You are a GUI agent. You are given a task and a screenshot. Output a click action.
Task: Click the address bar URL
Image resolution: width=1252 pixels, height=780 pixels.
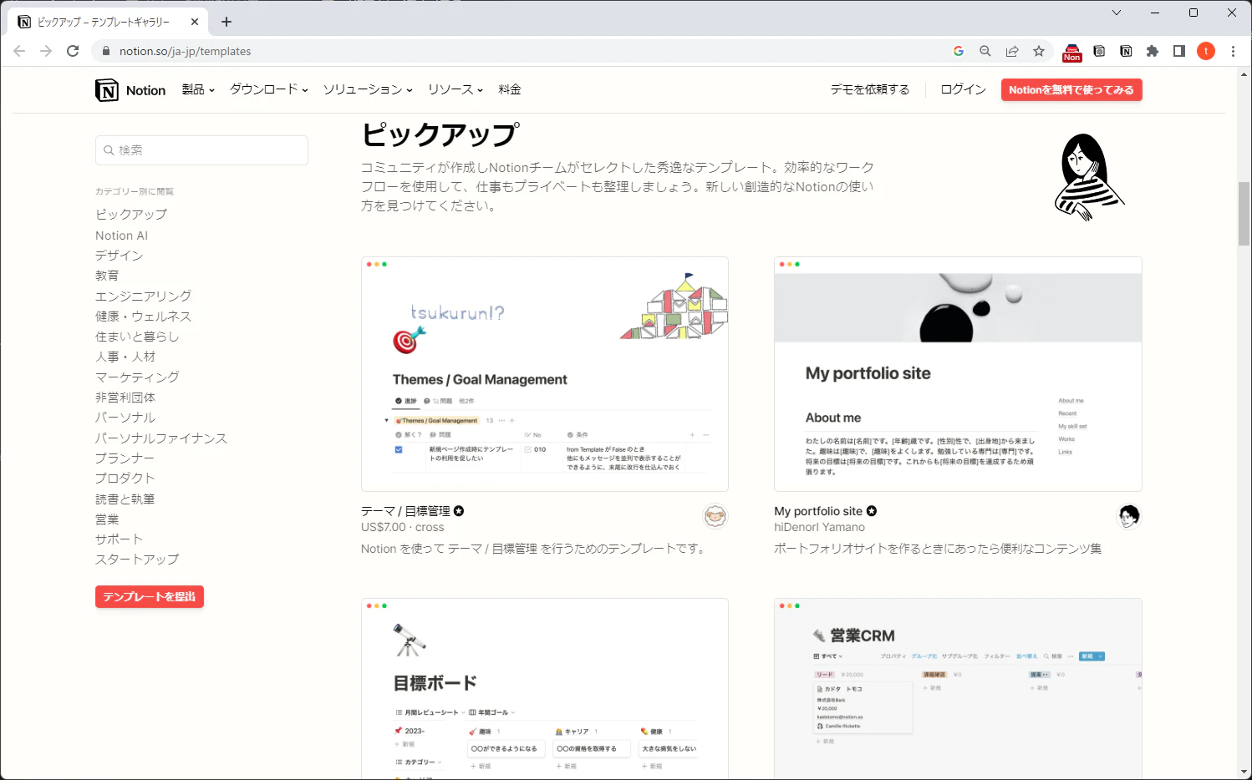click(185, 51)
